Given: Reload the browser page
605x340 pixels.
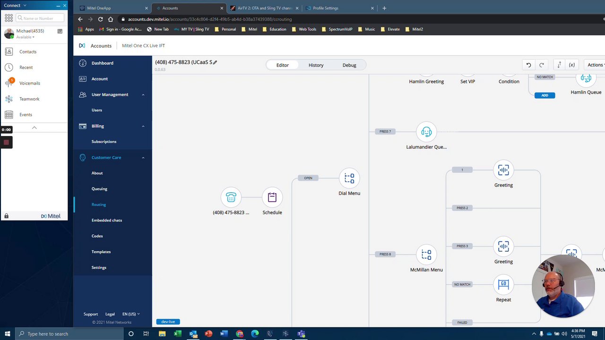Looking at the screenshot, I should click(x=100, y=19).
